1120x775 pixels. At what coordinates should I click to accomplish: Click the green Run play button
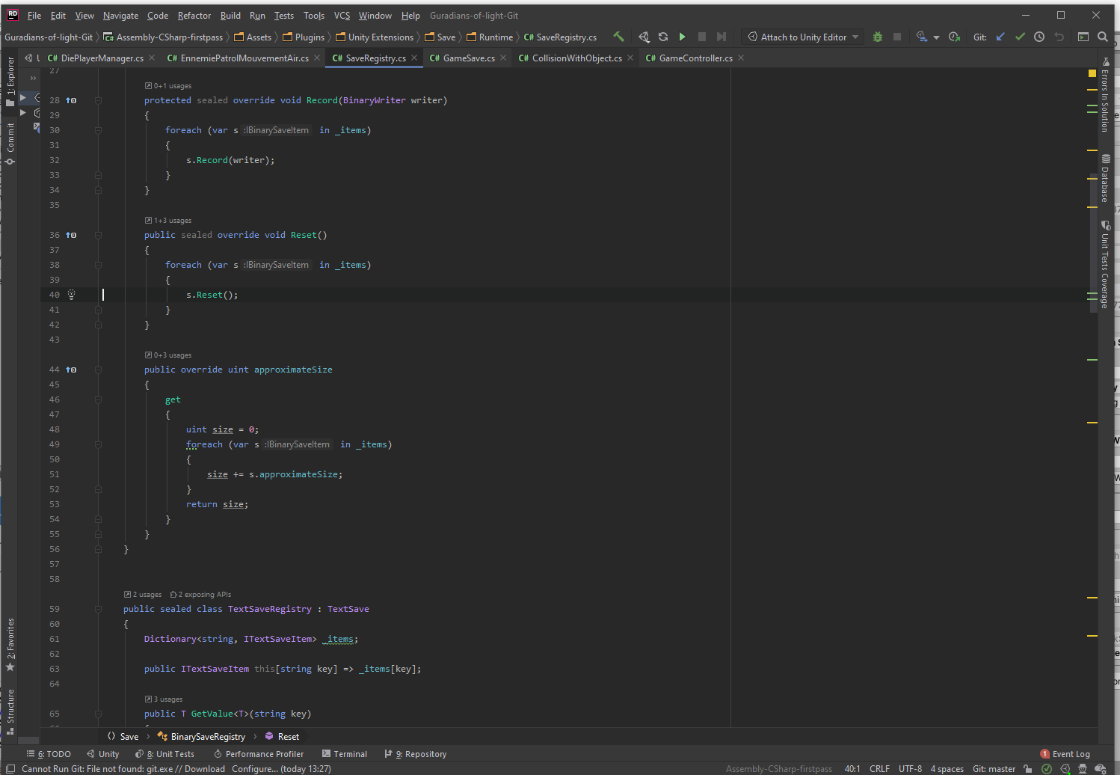[x=682, y=37]
